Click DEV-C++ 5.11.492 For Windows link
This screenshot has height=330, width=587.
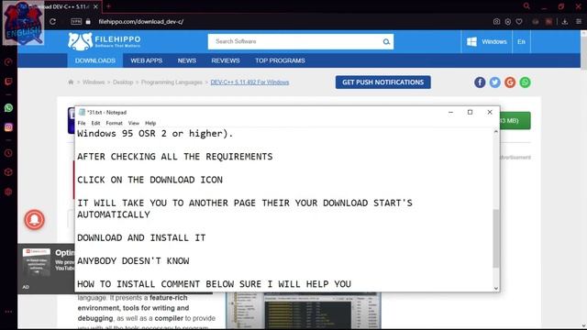(x=249, y=82)
